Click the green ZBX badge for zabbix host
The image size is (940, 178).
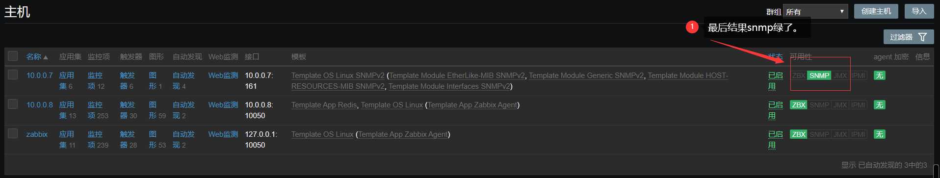(x=799, y=134)
